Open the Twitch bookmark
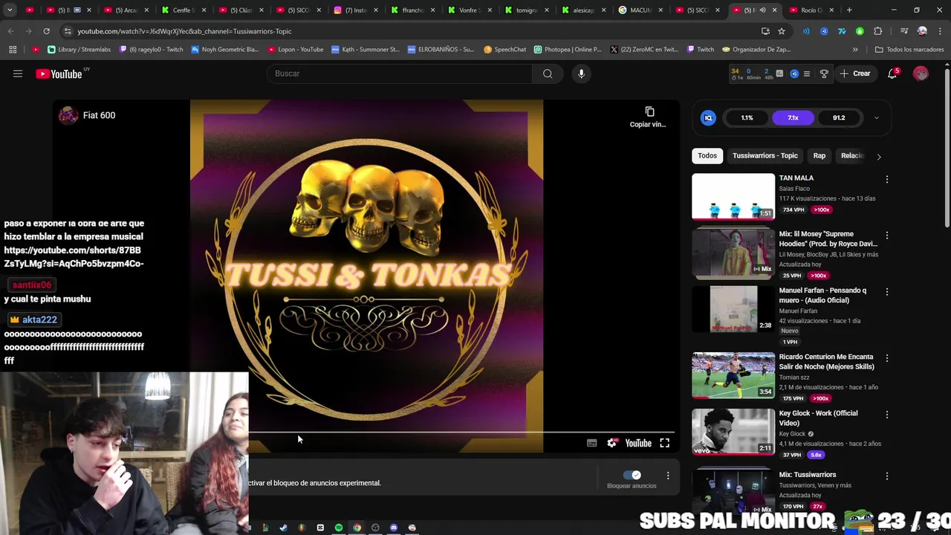This screenshot has width=951, height=535. (x=700, y=49)
